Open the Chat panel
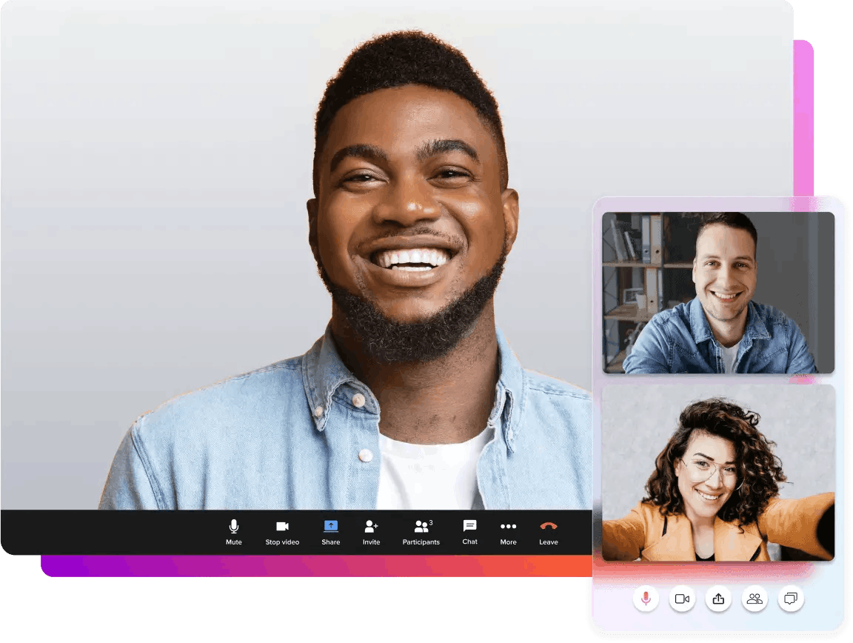The width and height of the screenshot is (853, 643). (470, 532)
